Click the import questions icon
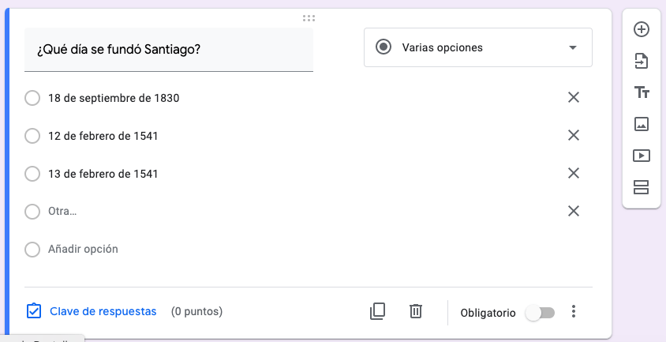 pos(642,61)
